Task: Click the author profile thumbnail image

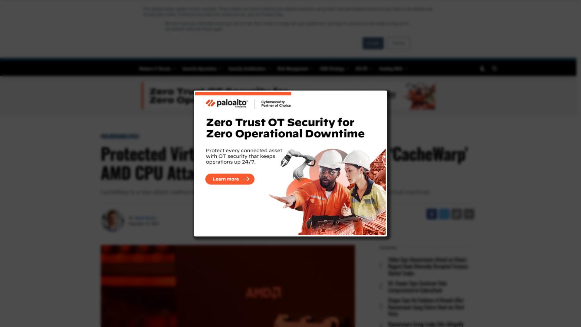Action: coord(112,220)
